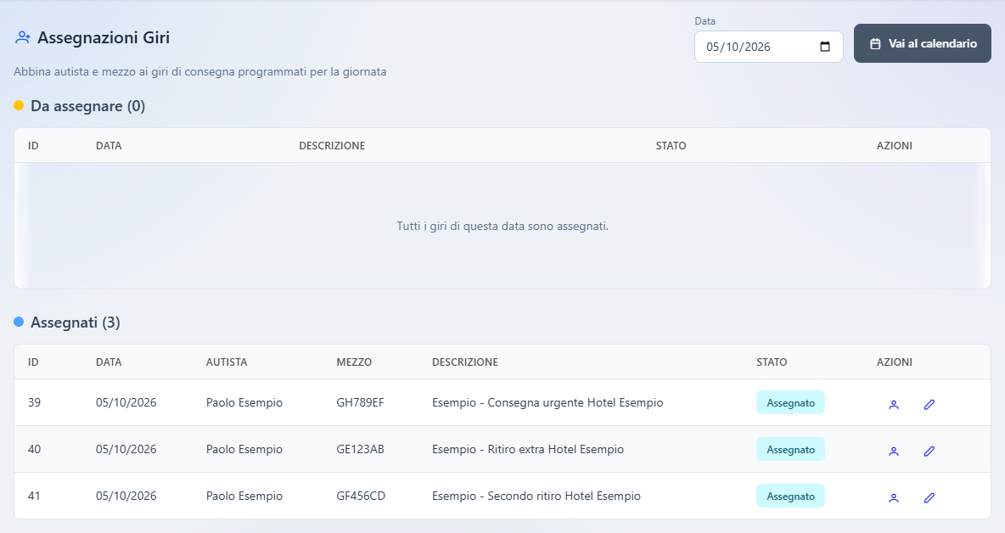
Task: Click ID 41 in the Assegnati table
Action: click(x=34, y=496)
